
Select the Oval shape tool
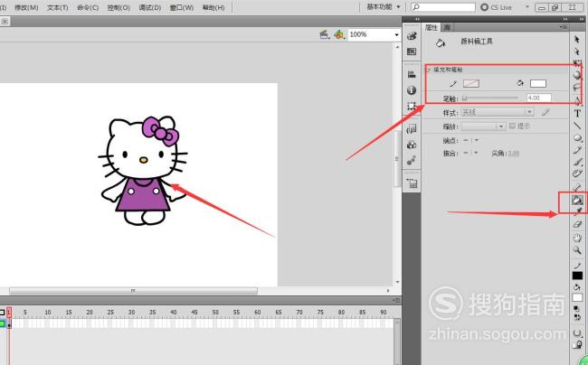pyautogui.click(x=577, y=138)
